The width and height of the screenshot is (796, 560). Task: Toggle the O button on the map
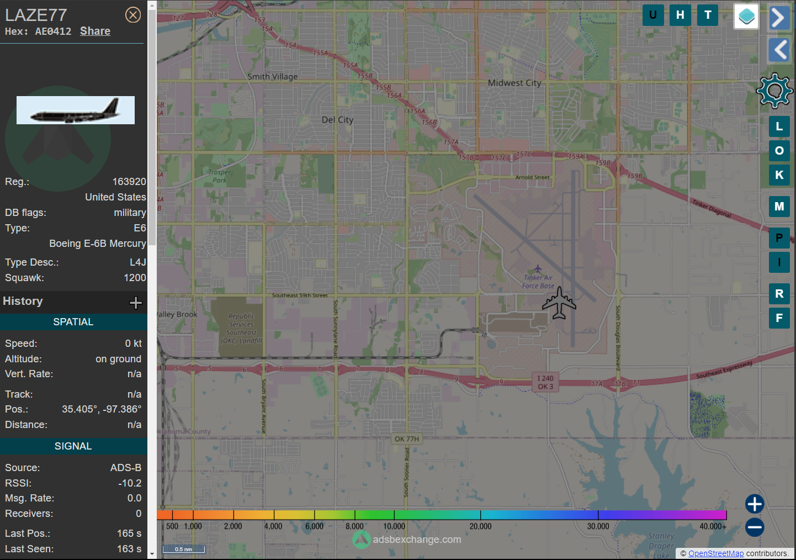tap(779, 151)
